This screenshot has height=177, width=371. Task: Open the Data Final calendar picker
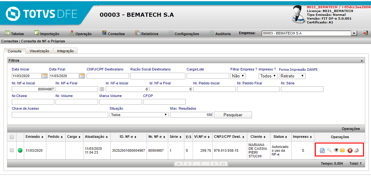tap(82, 76)
